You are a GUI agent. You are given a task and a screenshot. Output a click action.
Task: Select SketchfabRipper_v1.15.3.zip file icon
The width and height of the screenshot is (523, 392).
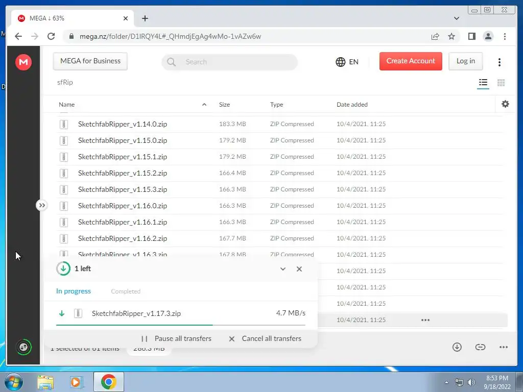pos(64,190)
